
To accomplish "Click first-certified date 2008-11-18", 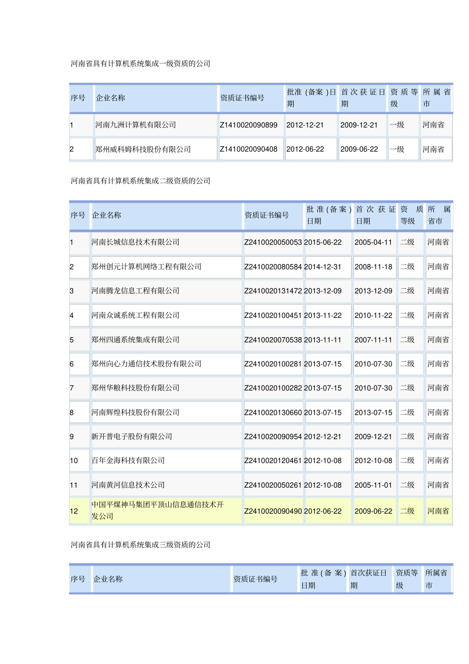I will tap(373, 267).
